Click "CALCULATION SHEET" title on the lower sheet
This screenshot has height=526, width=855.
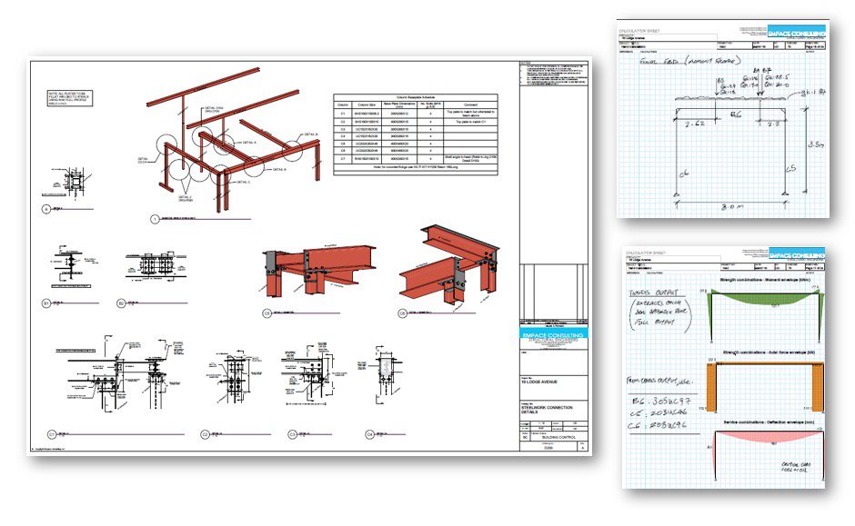tap(645, 253)
